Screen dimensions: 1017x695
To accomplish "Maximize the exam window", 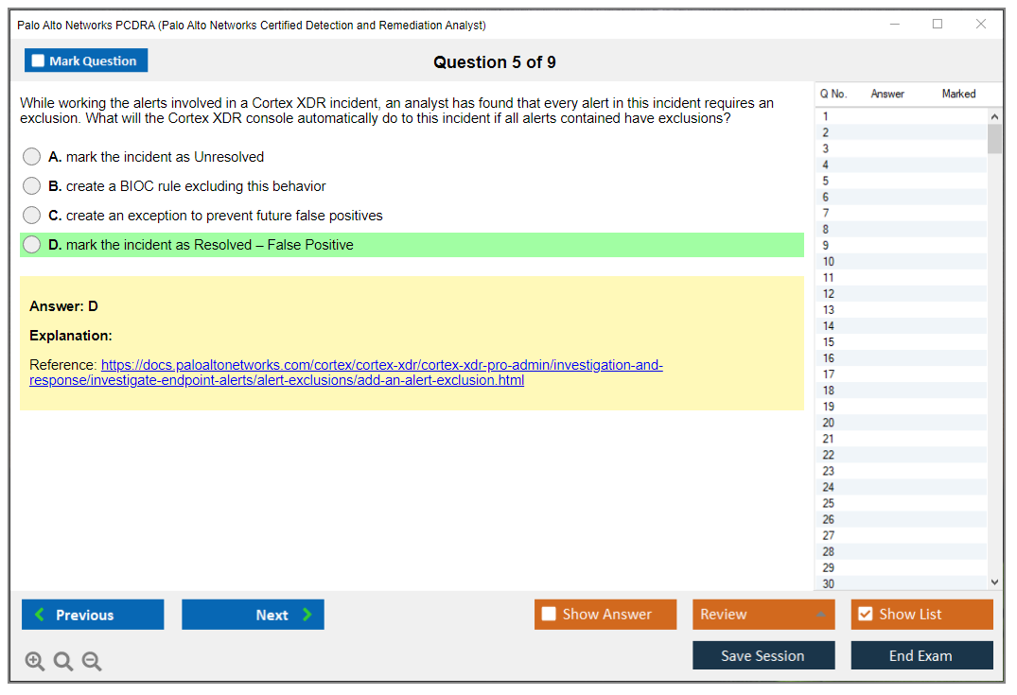I will [938, 25].
